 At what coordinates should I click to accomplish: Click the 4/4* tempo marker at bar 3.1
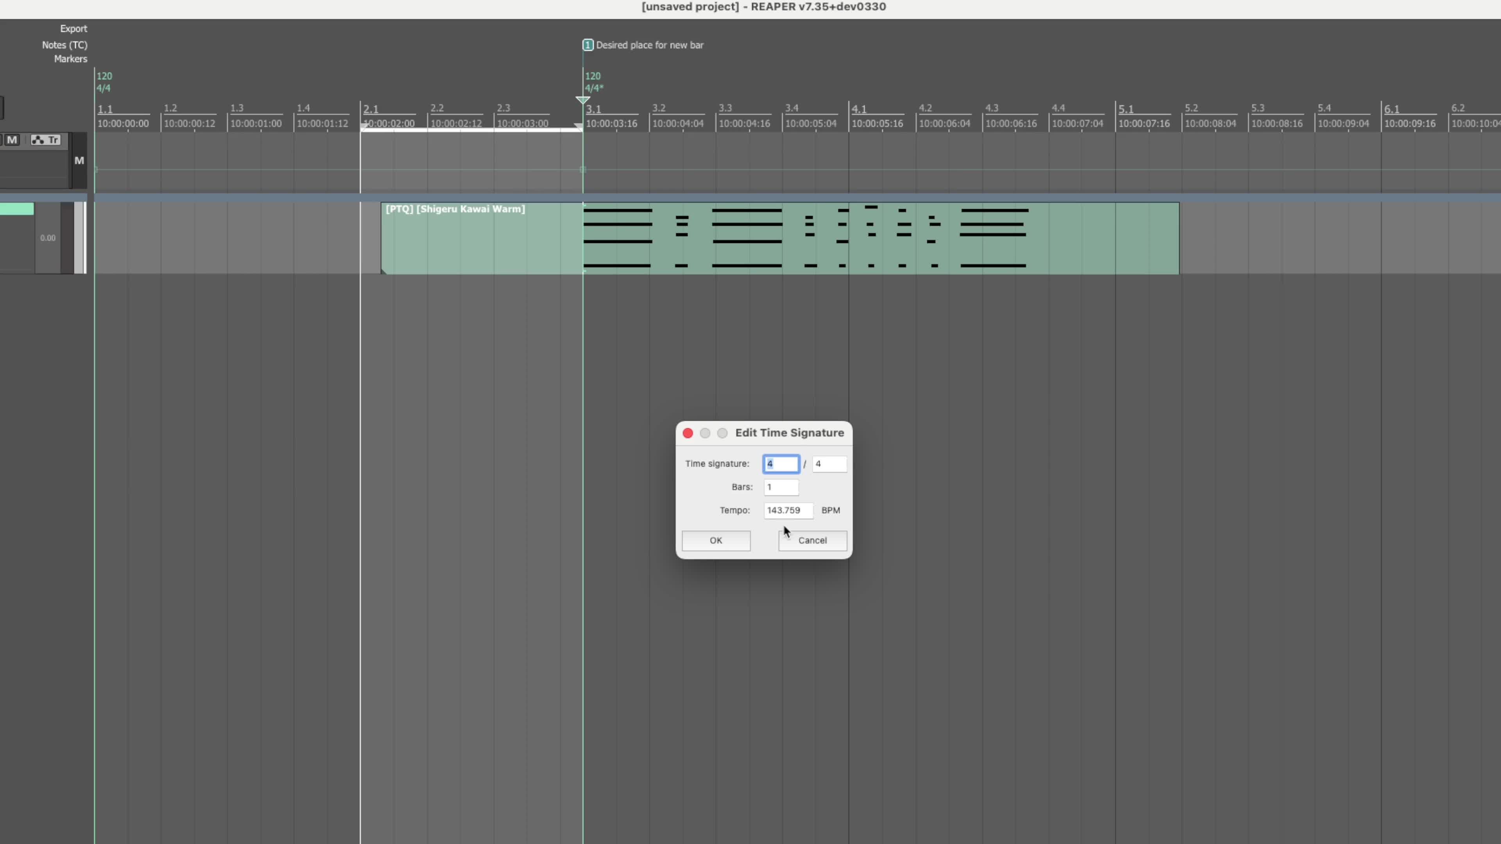point(593,88)
